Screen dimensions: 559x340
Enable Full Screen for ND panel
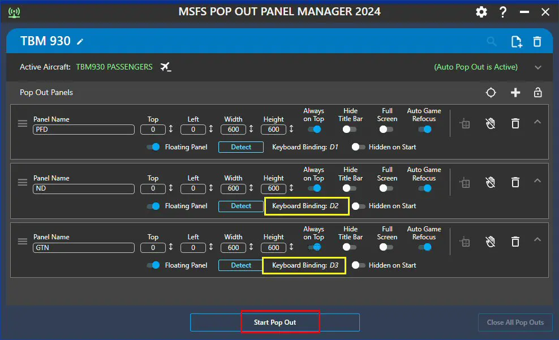[x=386, y=188]
